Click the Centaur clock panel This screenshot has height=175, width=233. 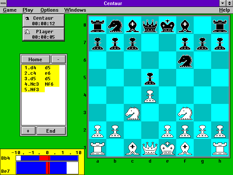(x=43, y=20)
